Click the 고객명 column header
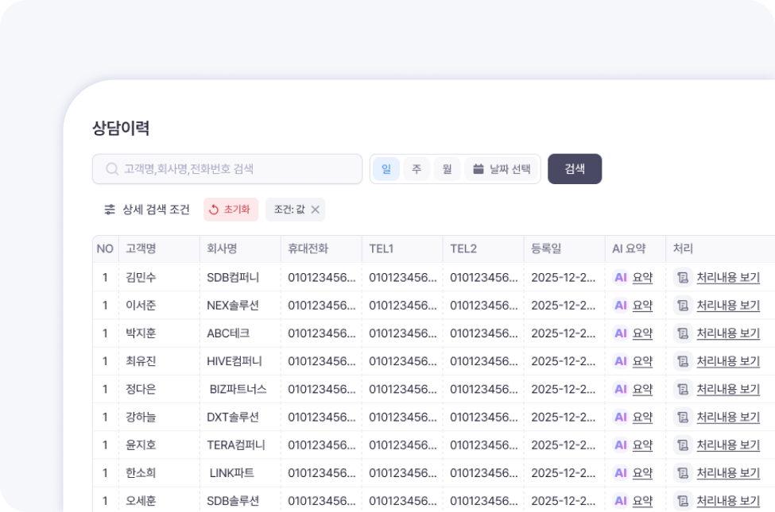775x512 pixels. (x=159, y=248)
